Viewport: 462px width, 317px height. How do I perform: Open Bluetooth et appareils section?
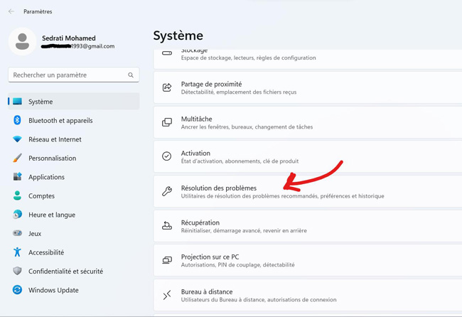click(x=60, y=121)
